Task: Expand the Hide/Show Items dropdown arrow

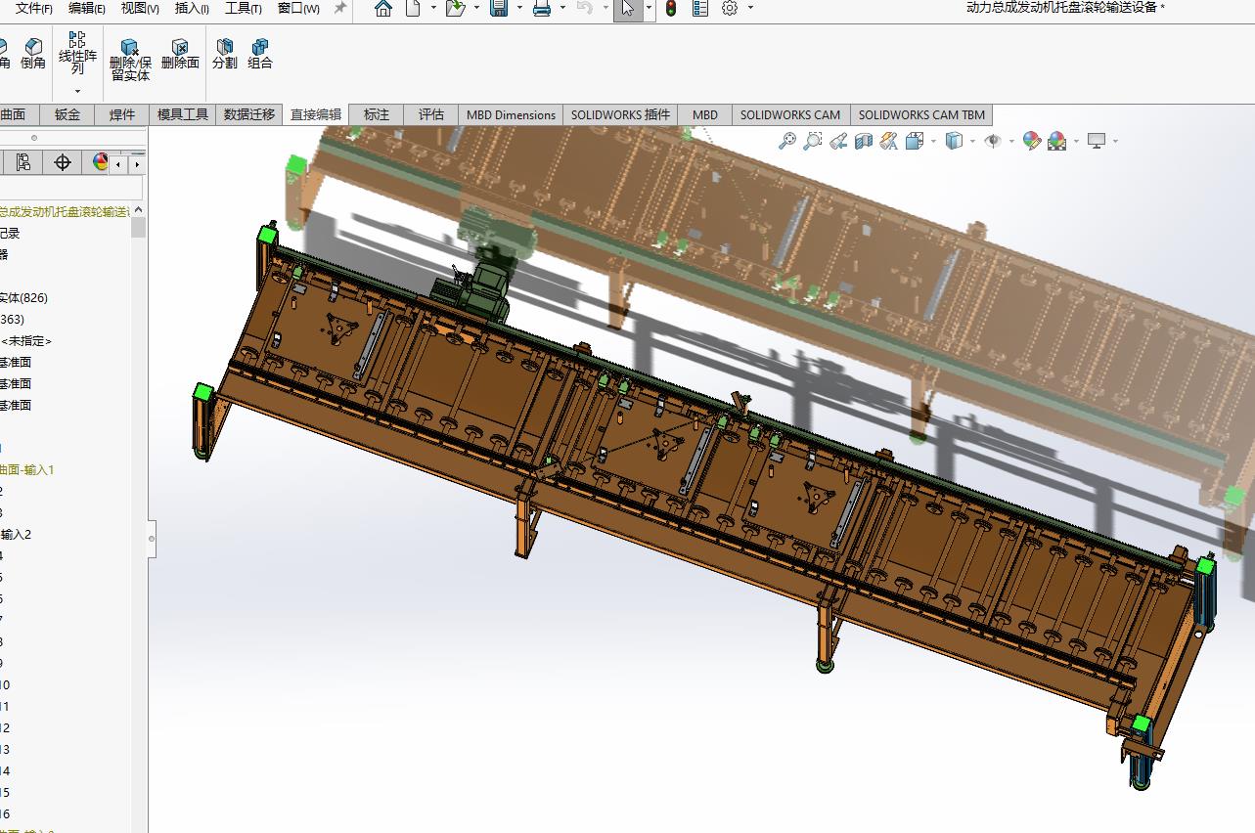Action: 1010,141
